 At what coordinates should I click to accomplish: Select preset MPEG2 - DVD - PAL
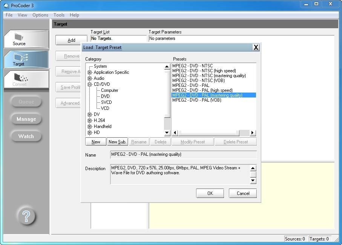coord(191,85)
